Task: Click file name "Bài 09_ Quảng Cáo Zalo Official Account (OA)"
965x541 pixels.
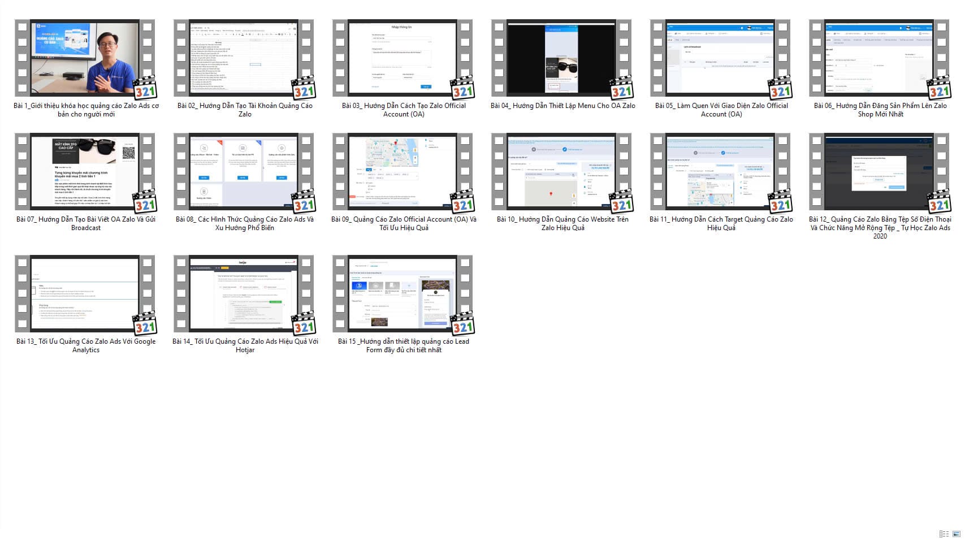Action: coord(404,223)
